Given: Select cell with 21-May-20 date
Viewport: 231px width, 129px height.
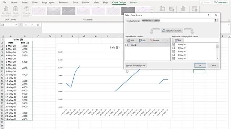Looking at the screenshot, I should pyautogui.click(x=11, y=110).
